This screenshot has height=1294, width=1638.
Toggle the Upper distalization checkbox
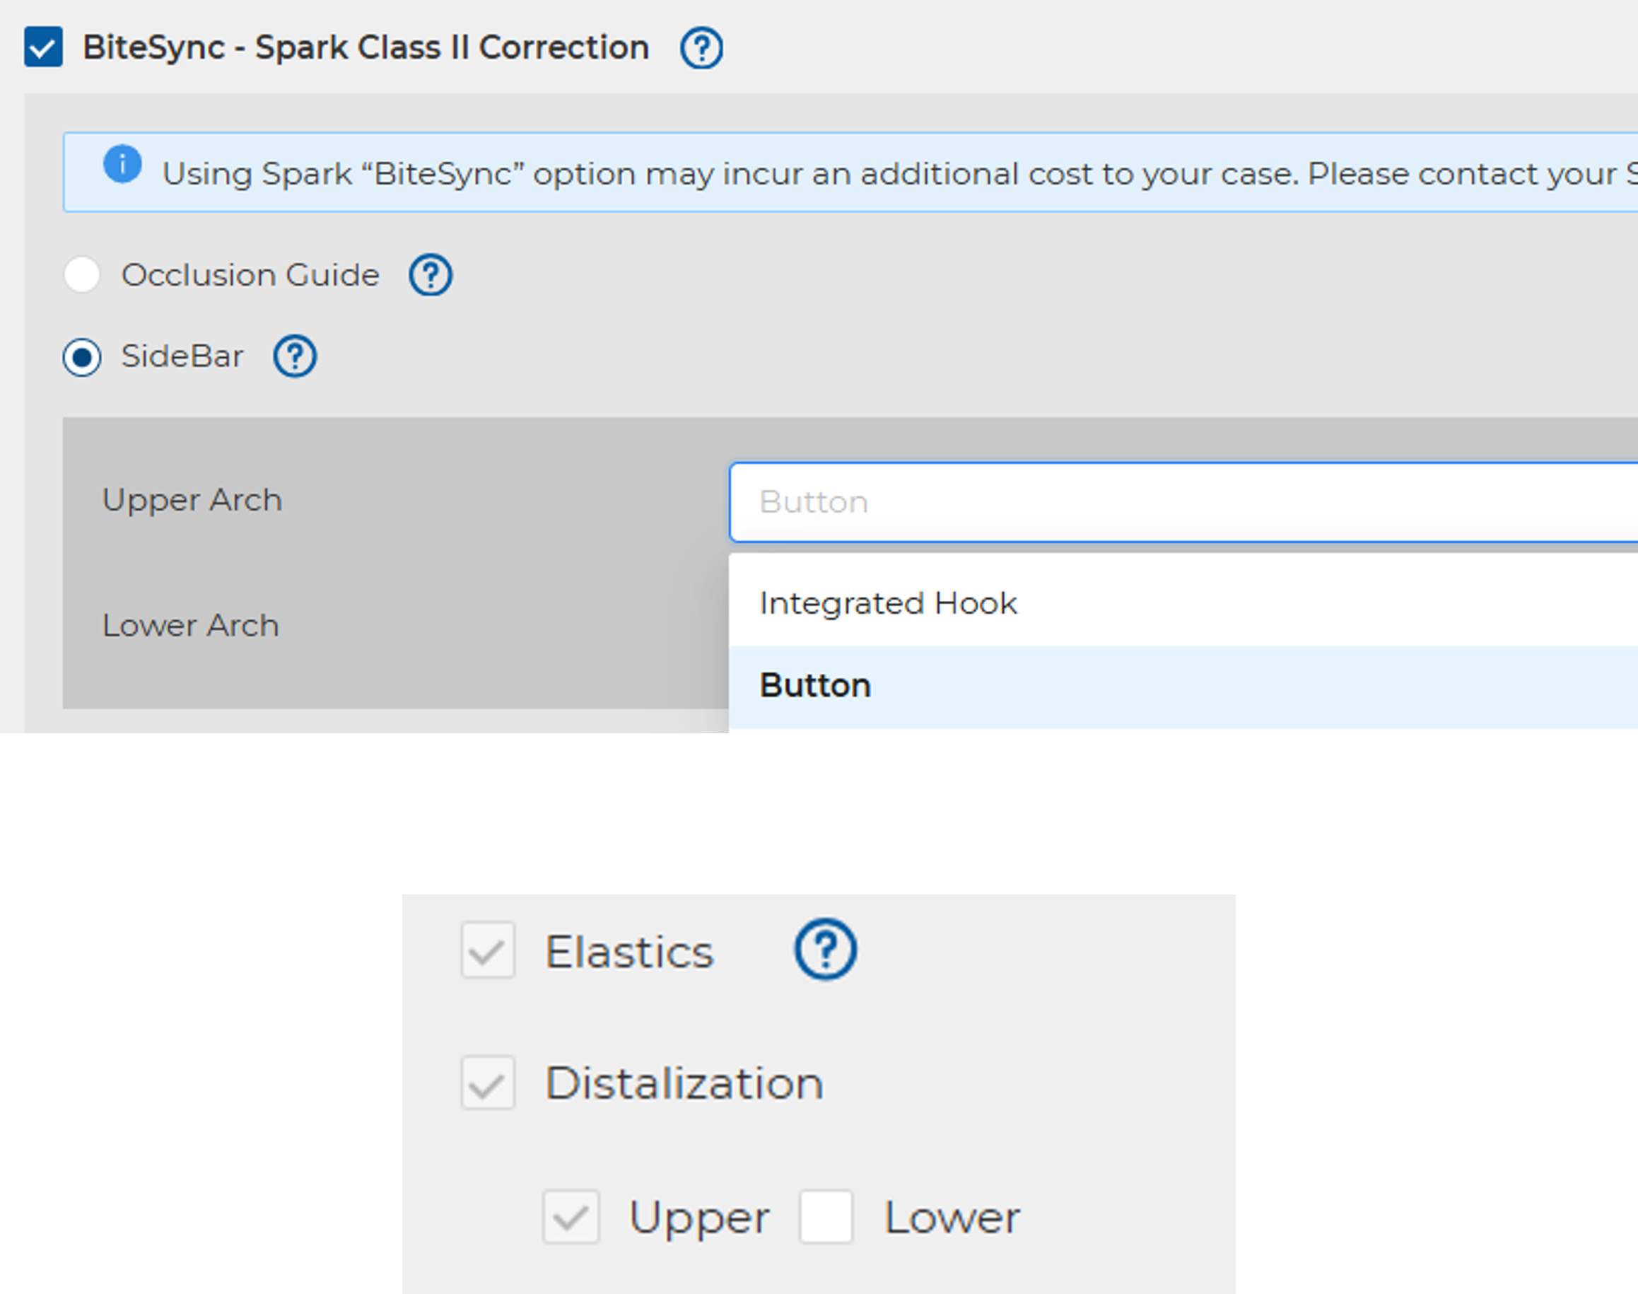tap(571, 1217)
